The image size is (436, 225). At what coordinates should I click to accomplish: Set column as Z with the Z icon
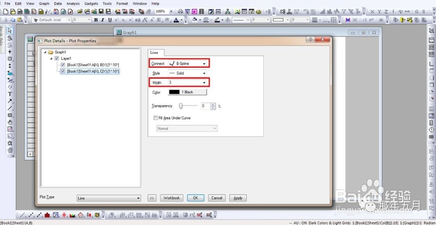click(386, 11)
